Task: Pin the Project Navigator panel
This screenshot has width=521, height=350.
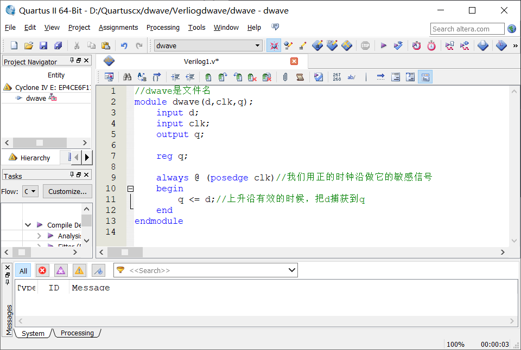Action: (x=72, y=60)
